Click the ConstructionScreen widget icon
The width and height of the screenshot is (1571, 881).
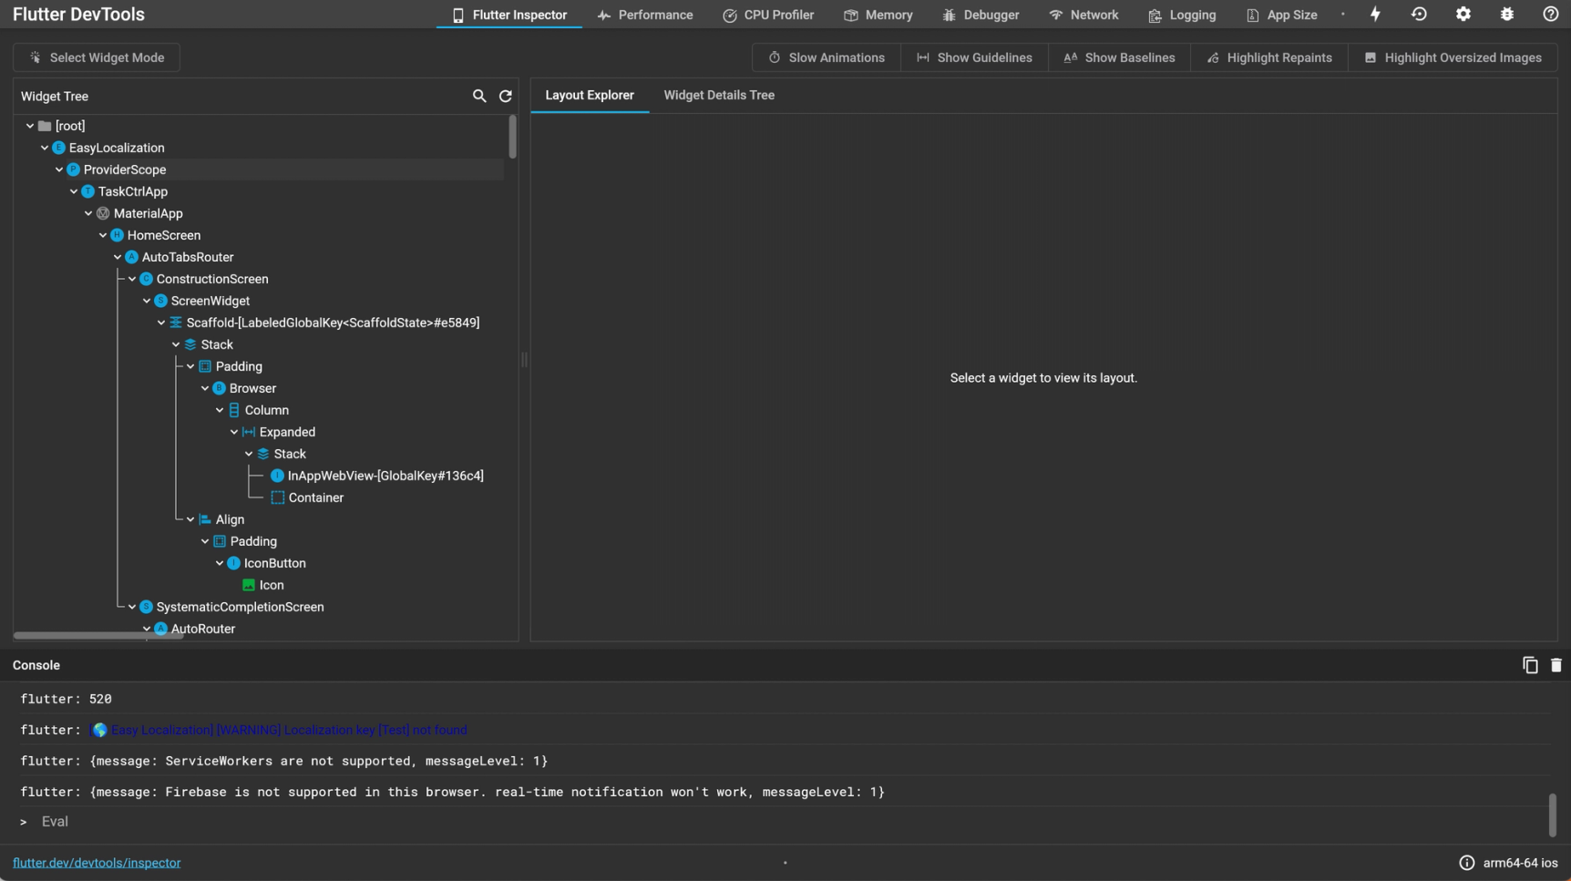click(x=147, y=279)
